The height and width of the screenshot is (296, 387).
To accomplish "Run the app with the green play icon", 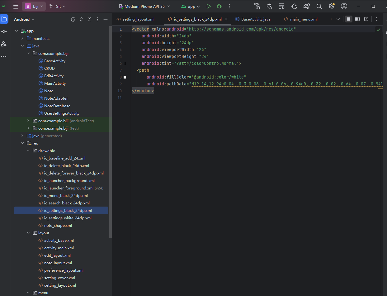I will (209, 6).
